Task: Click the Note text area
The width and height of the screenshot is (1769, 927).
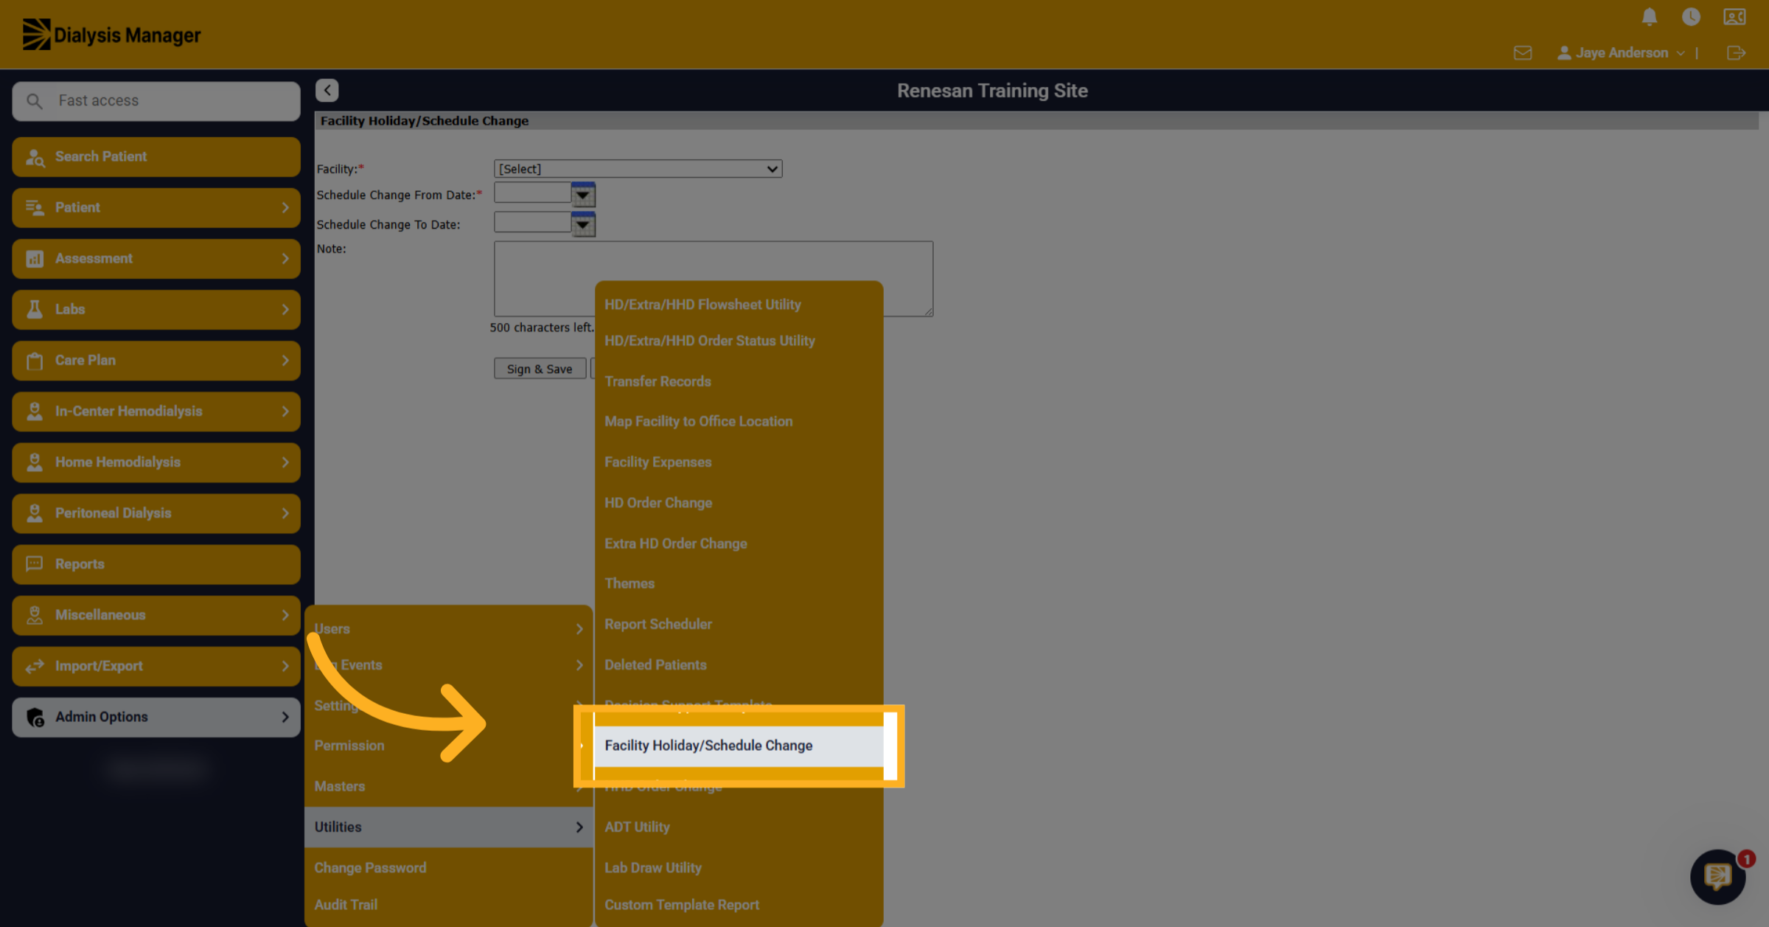Action: [713, 278]
